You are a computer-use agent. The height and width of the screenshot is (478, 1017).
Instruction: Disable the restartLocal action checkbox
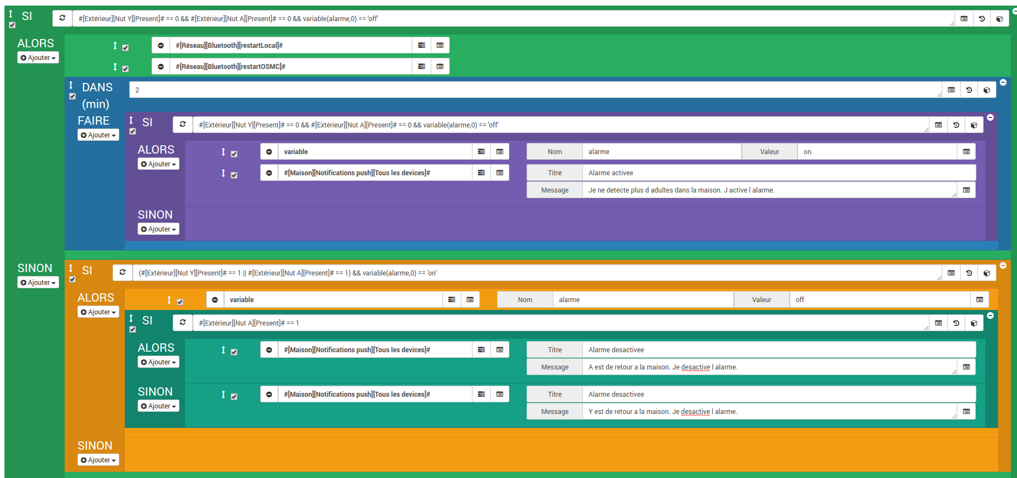125,48
